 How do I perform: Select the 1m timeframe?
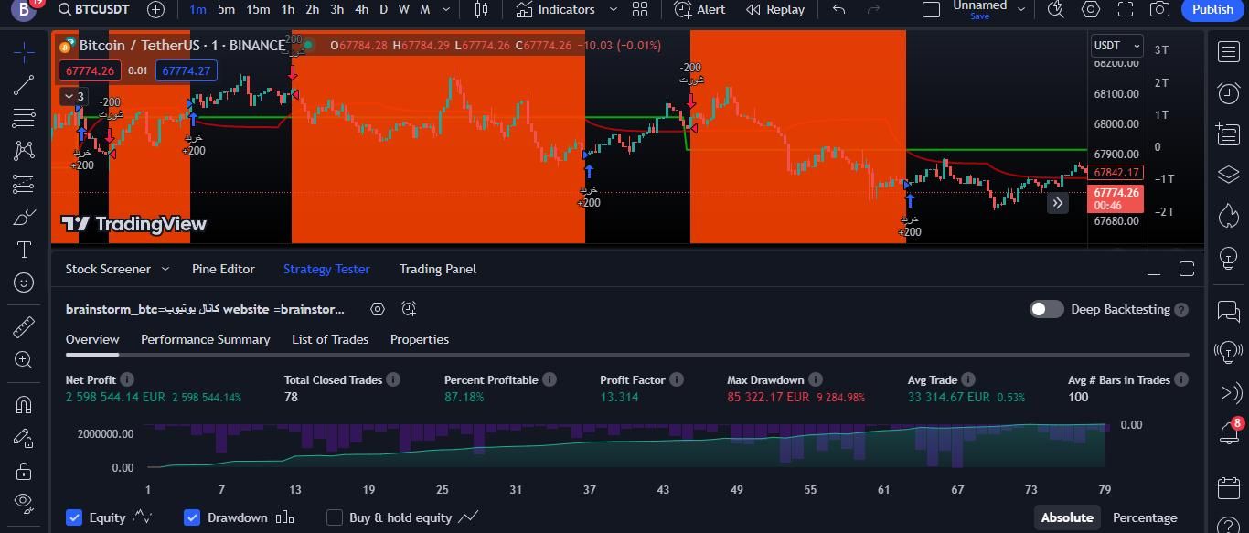coord(197,9)
